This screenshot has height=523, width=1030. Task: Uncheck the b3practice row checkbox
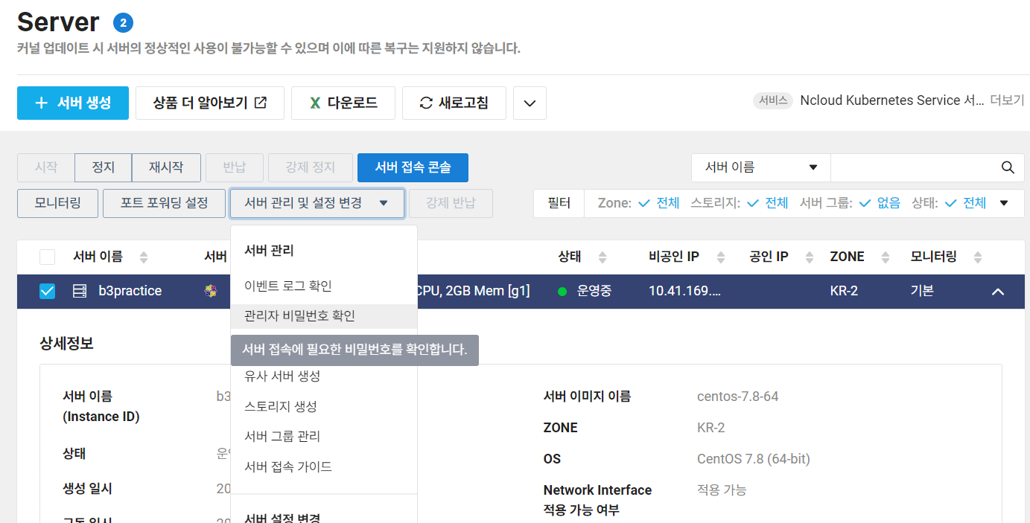coord(47,291)
